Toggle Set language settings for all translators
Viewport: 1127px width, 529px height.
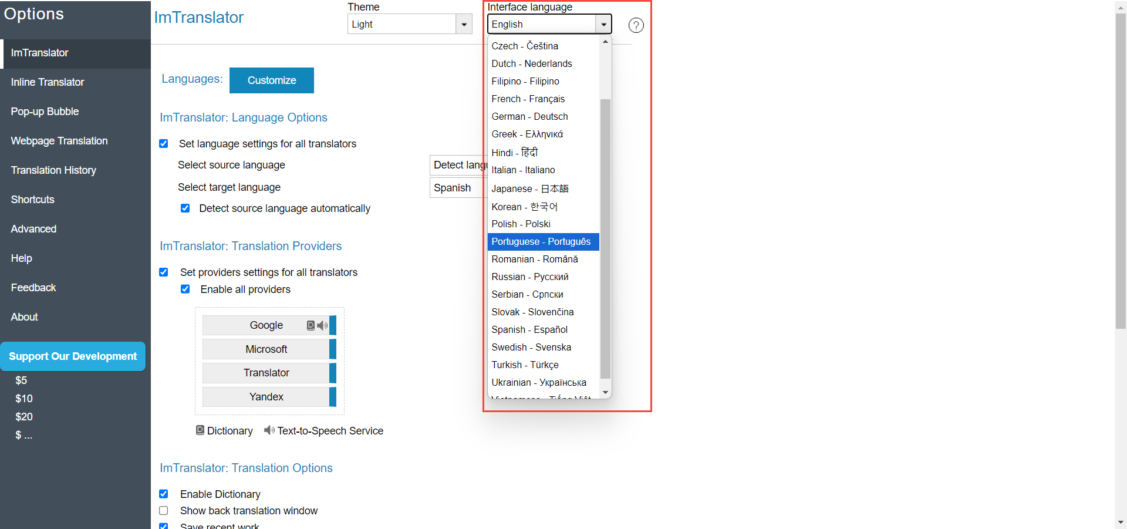click(164, 144)
